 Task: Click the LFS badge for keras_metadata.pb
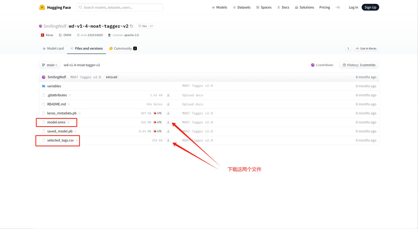coord(158,113)
